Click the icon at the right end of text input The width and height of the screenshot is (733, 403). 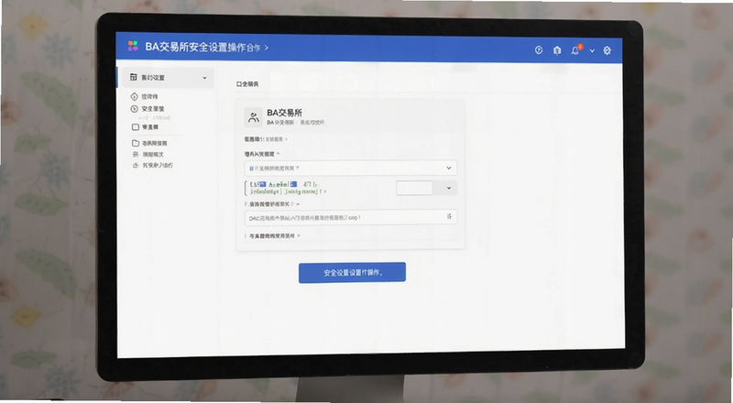(x=449, y=216)
